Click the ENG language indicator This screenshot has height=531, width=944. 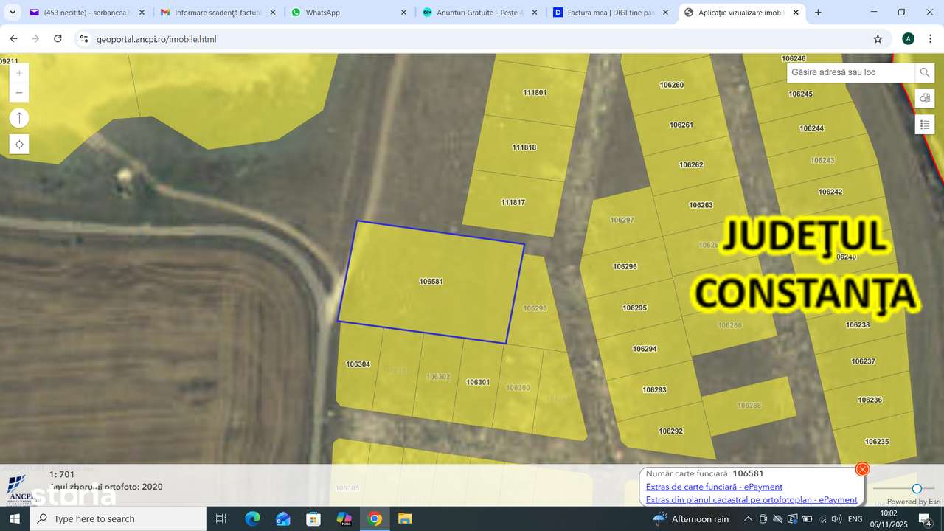click(x=855, y=518)
